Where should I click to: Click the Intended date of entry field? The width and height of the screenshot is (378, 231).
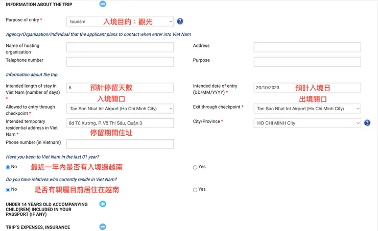point(307,88)
